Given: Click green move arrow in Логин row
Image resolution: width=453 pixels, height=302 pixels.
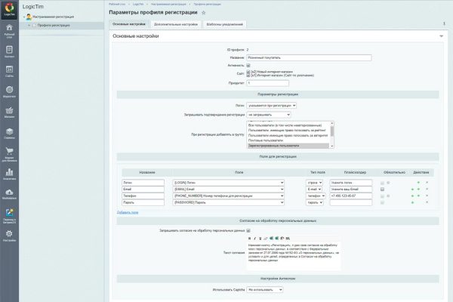Looking at the screenshot, I should (x=418, y=183).
